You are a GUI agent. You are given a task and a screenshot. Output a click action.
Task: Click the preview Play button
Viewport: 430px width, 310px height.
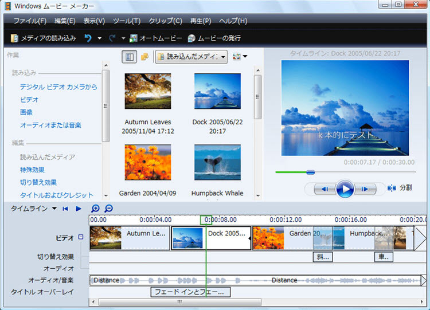(x=345, y=189)
